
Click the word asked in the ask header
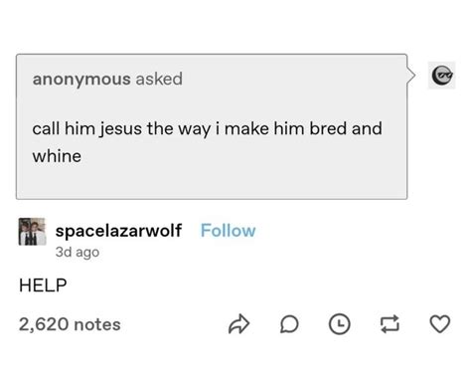click(159, 79)
